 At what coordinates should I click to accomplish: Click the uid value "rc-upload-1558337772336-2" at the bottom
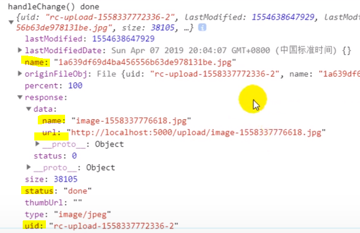pyautogui.click(x=113, y=226)
